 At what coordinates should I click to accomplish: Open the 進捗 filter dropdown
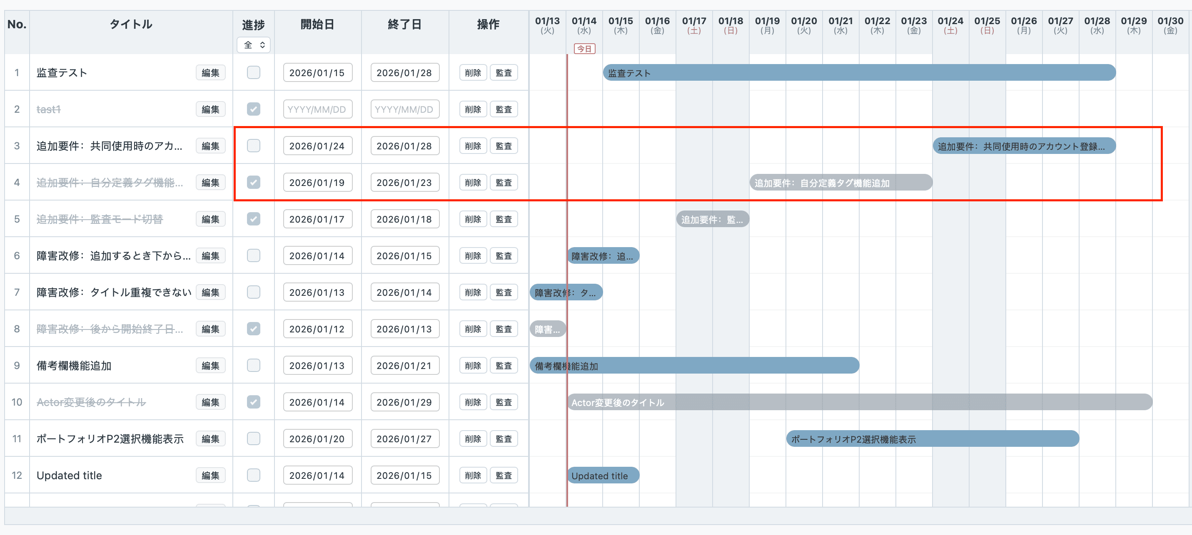[254, 45]
